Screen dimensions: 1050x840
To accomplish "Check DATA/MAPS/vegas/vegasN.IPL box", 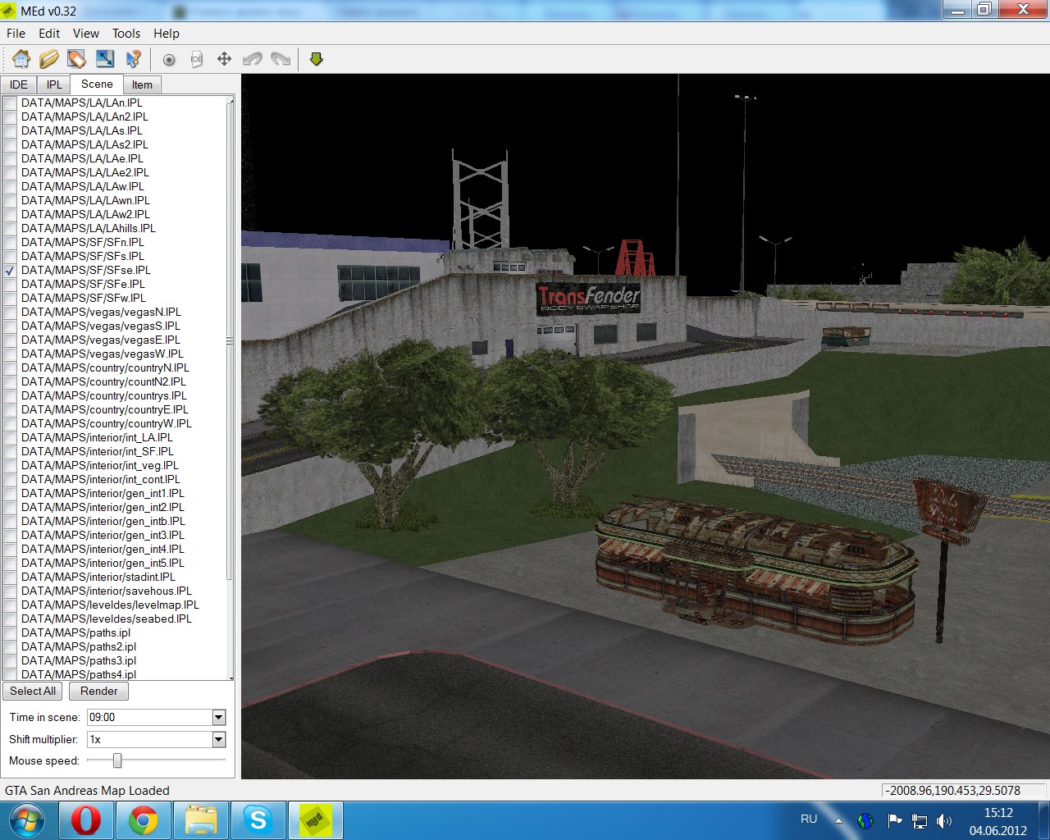I will point(10,312).
